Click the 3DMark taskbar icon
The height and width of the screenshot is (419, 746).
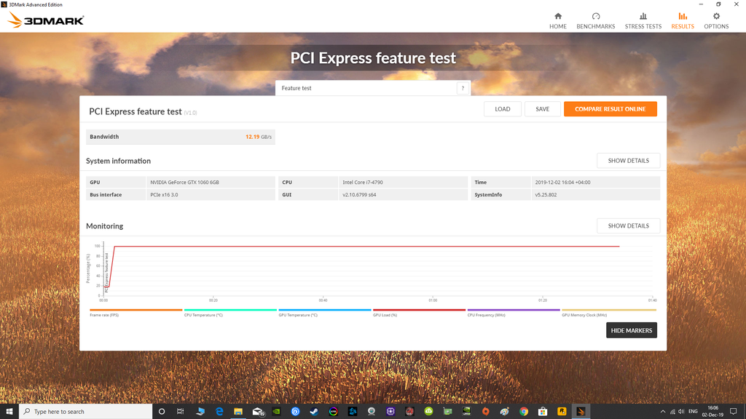pos(581,412)
